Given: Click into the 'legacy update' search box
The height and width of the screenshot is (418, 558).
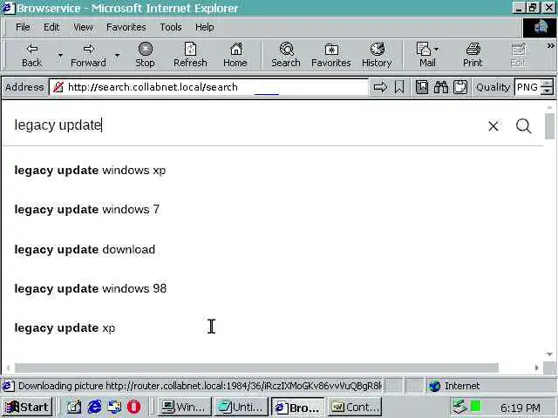Looking at the screenshot, I should point(246,125).
